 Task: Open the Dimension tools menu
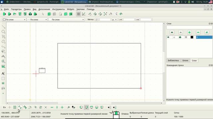(x=3, y=57)
